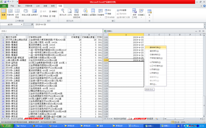Choose Fill Without Formatting (不带格式填充)
Screen dimensions: 206x128
click(x=156, y=58)
